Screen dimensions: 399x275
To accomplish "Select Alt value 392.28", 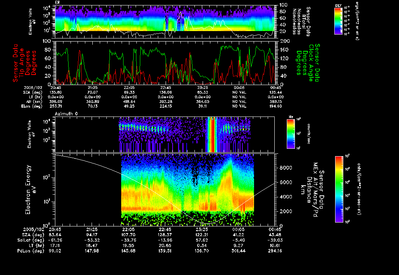I will coord(166,101).
